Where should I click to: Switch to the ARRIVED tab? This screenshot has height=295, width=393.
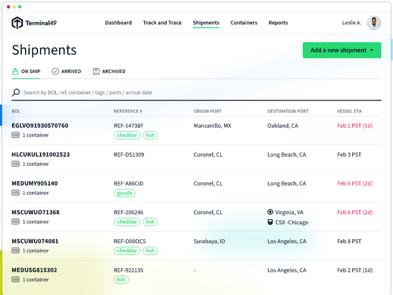(66, 72)
